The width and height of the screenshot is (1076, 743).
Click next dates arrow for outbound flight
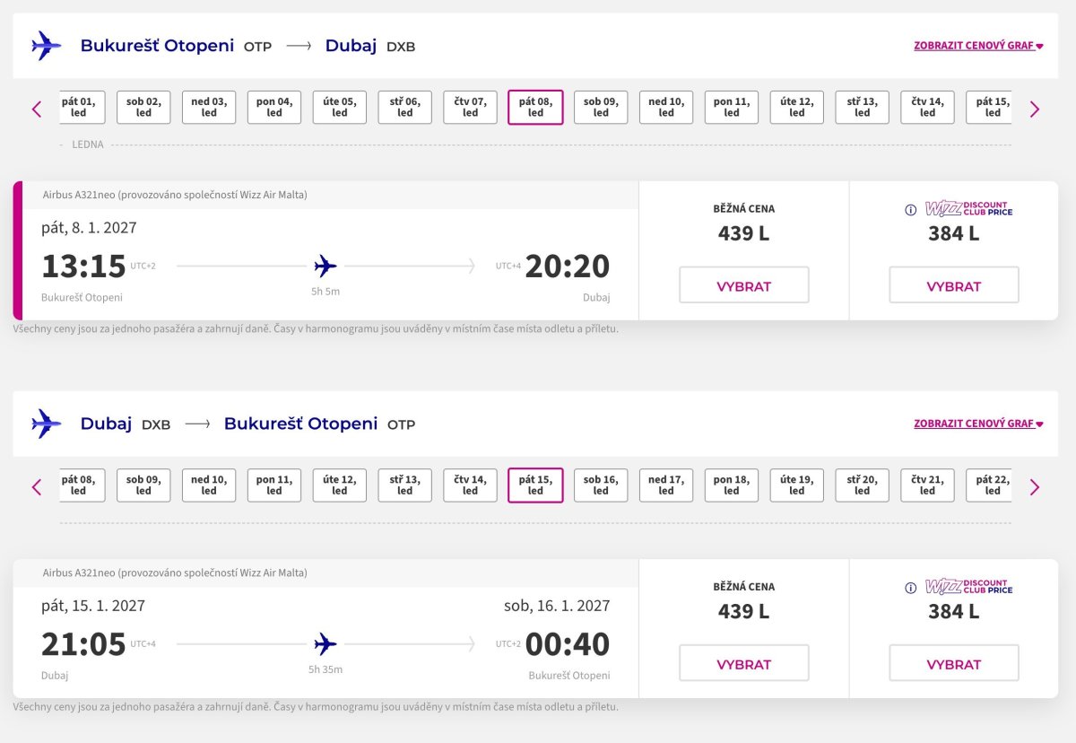coord(1035,109)
